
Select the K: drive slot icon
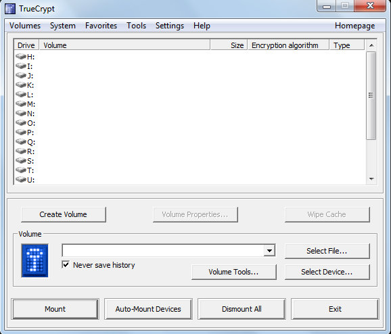[x=21, y=85]
